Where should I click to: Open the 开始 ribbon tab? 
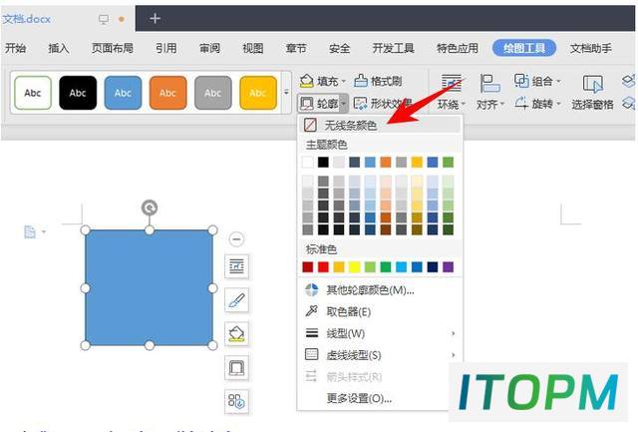pos(16,48)
